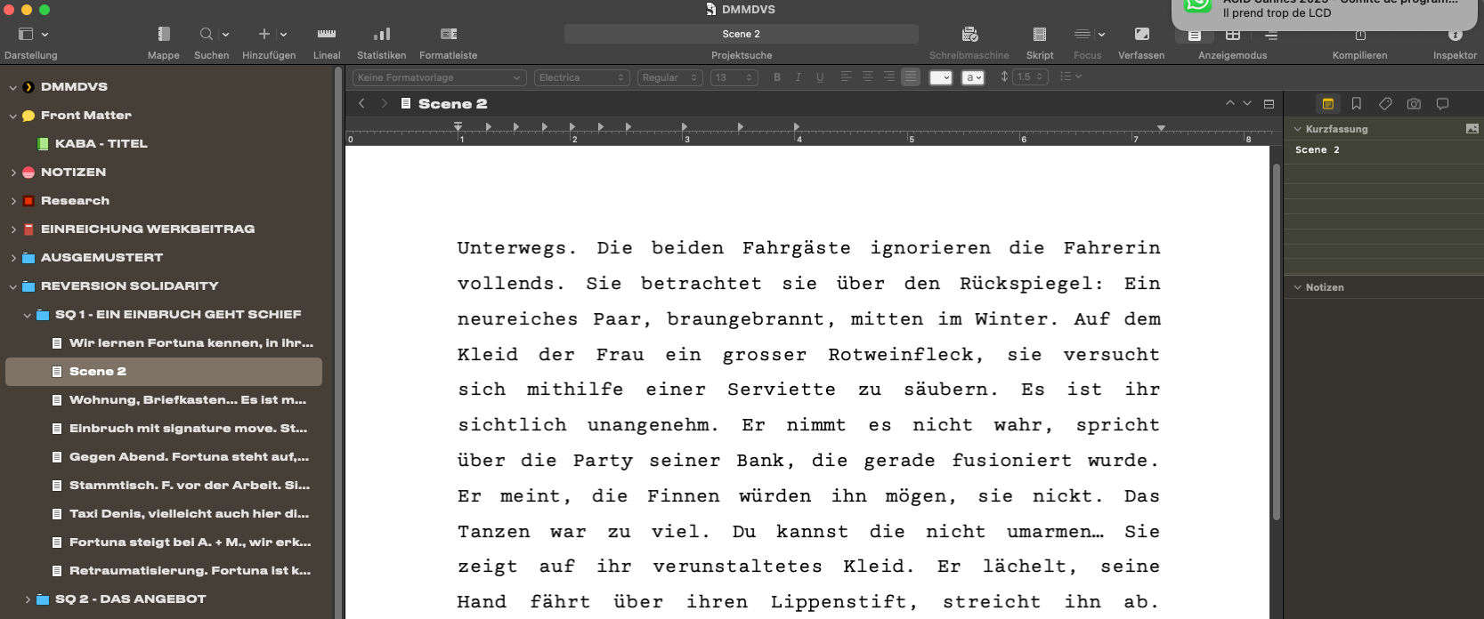Screen dimensions: 1484x619
Task: Go forward in editor document history
Action: tap(384, 103)
